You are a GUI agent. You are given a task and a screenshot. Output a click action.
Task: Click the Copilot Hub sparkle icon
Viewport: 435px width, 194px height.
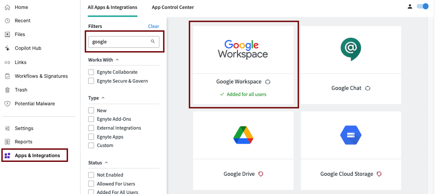click(7, 48)
